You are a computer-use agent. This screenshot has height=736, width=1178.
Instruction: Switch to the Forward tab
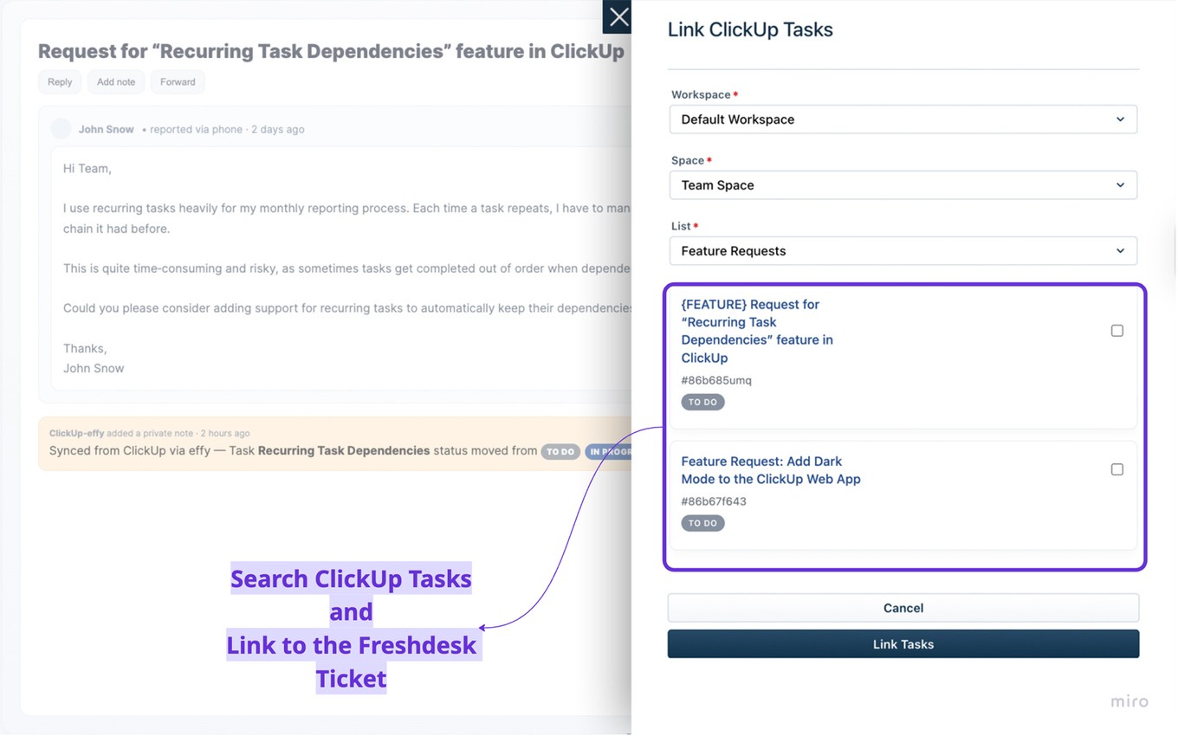[177, 81]
